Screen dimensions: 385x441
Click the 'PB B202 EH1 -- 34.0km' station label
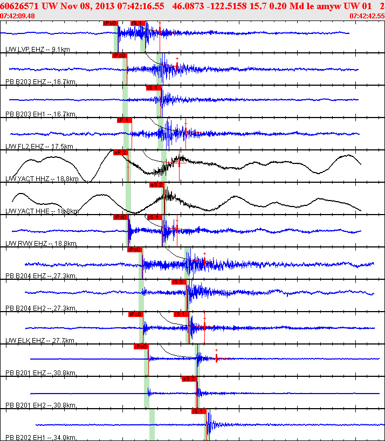point(41,438)
